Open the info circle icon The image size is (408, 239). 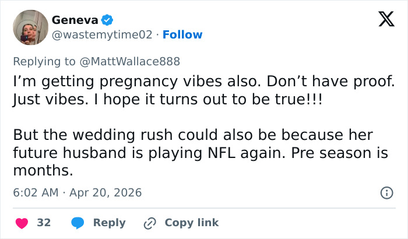click(386, 192)
